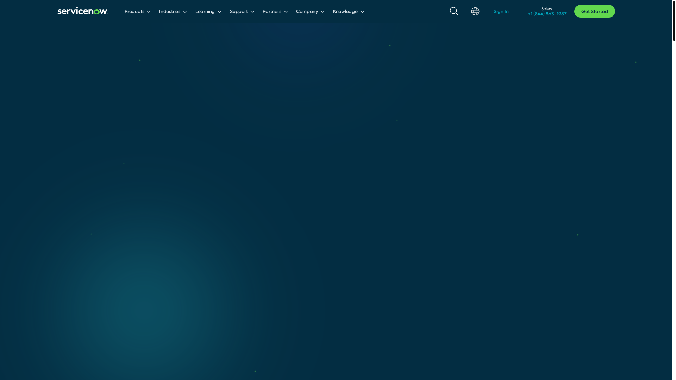Image resolution: width=676 pixels, height=380 pixels.
Task: Open the Products menu
Action: pos(138,12)
